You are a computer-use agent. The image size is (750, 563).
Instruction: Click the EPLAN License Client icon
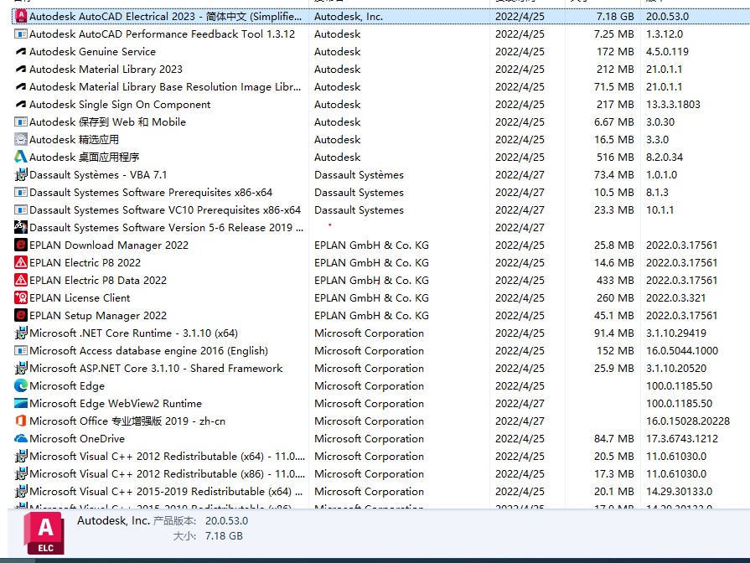tap(21, 297)
